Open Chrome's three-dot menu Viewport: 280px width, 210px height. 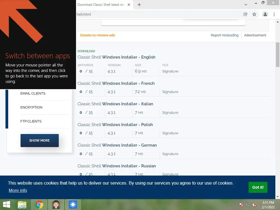point(274,14)
